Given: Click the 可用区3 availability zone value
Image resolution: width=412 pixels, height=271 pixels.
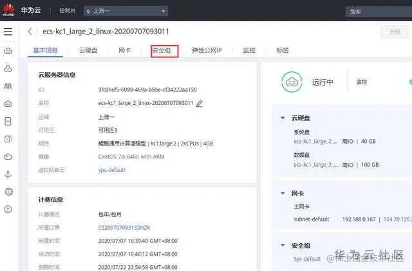Looking at the screenshot, I should point(108,131).
